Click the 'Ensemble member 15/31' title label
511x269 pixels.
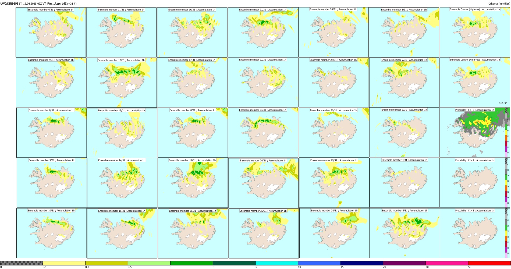tap(122, 211)
